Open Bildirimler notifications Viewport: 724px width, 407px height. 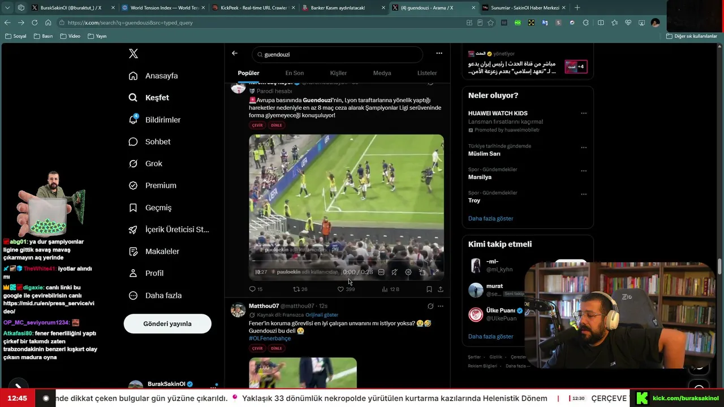point(154,120)
